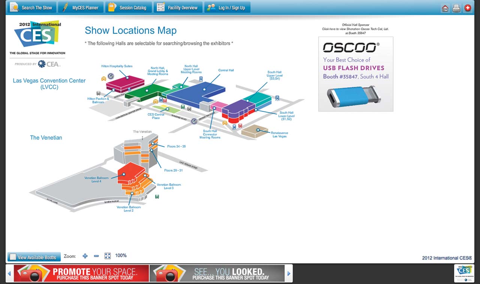480x284 pixels.
Task: Select The Venetian location heading
Action: (x=46, y=138)
